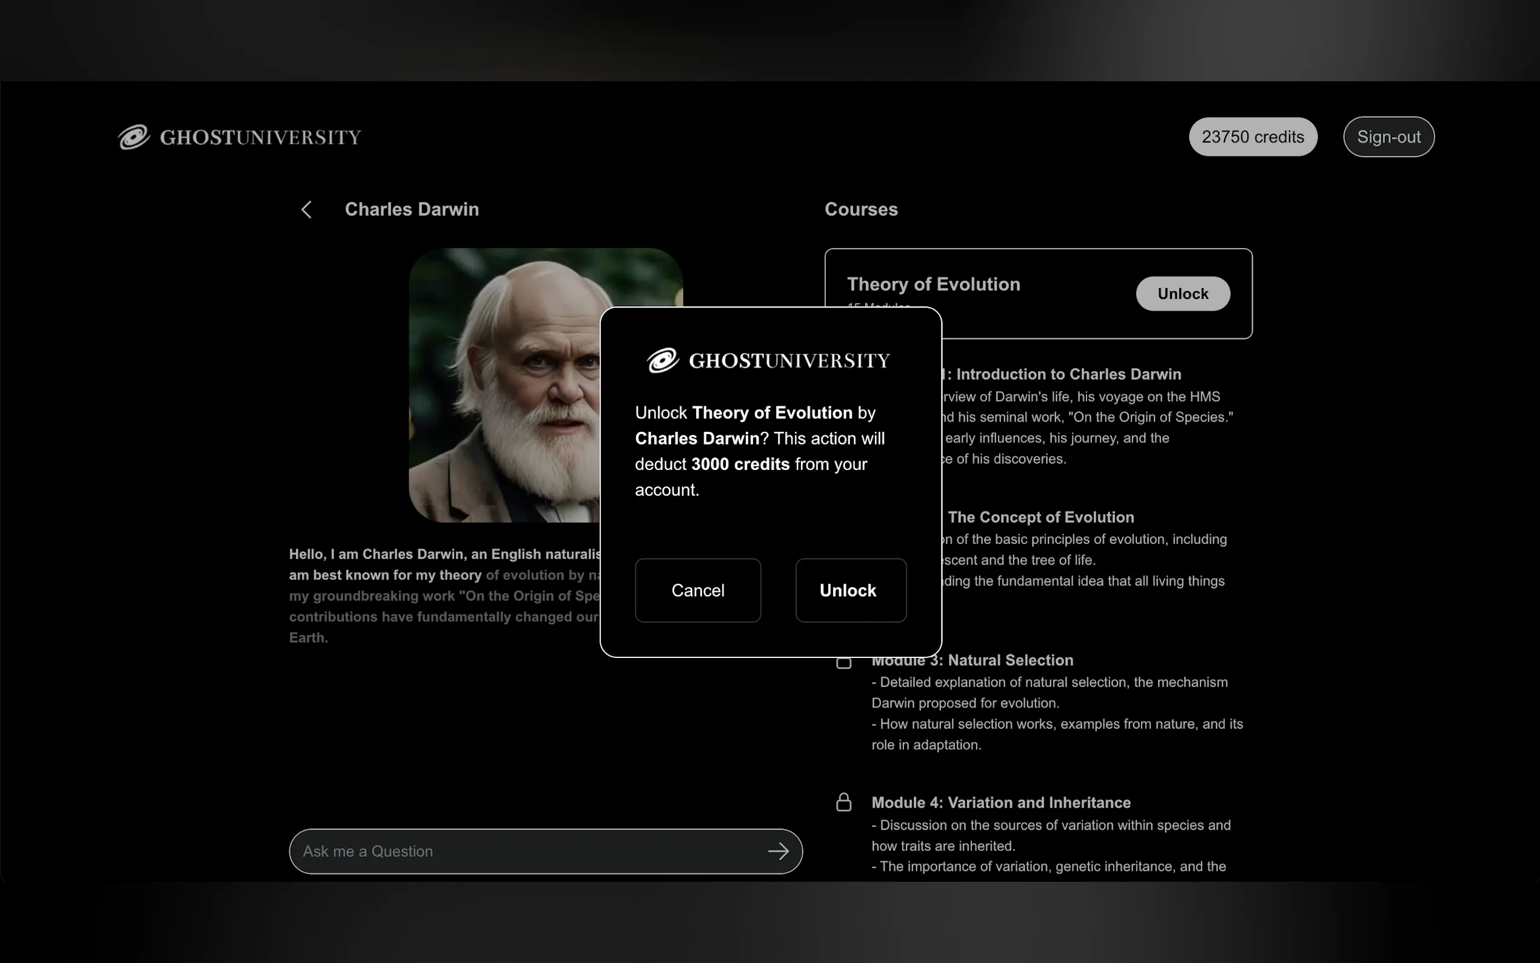
Task: Click the send arrow in question box
Action: pyautogui.click(x=778, y=851)
